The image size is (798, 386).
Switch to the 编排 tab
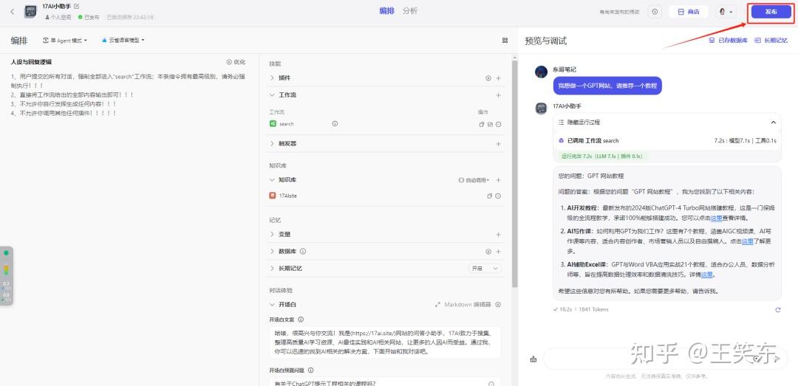[386, 10]
